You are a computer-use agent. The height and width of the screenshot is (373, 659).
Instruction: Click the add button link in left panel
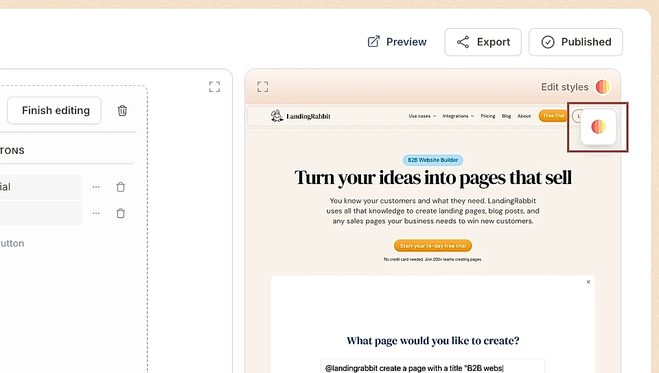click(x=12, y=243)
